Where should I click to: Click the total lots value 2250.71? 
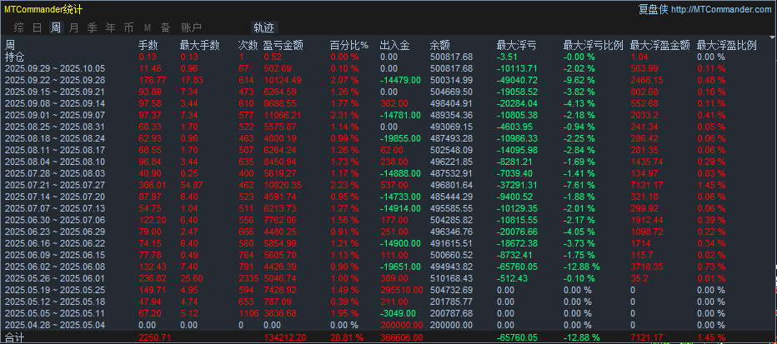(156, 337)
